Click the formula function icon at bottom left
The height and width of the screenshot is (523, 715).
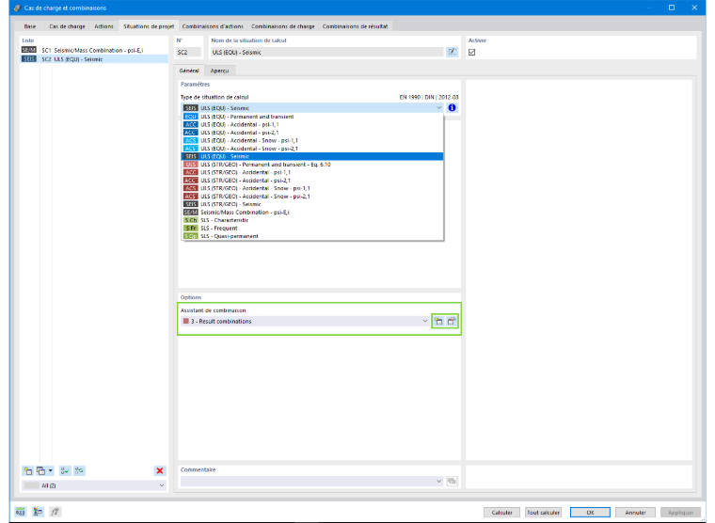(55, 512)
